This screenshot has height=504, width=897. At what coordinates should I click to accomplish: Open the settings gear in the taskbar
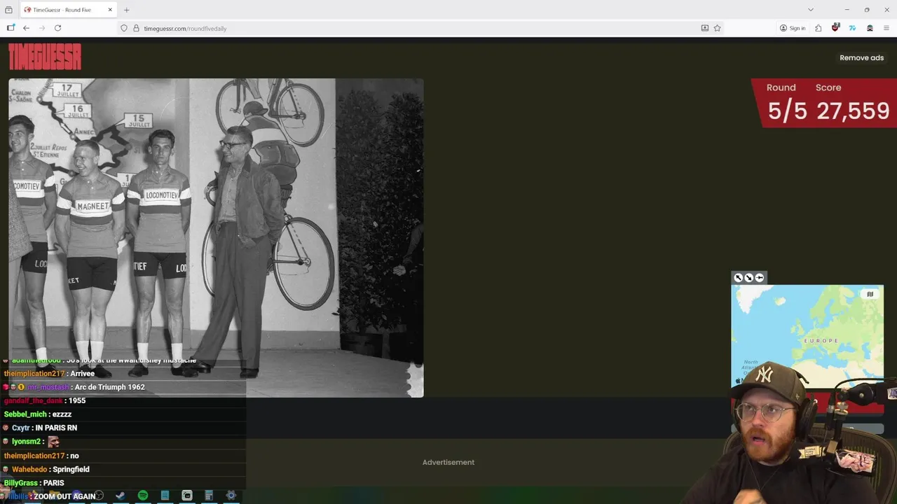231,496
